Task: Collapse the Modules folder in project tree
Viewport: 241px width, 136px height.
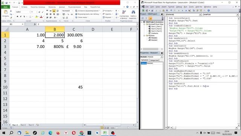Action: click(x=144, y=36)
